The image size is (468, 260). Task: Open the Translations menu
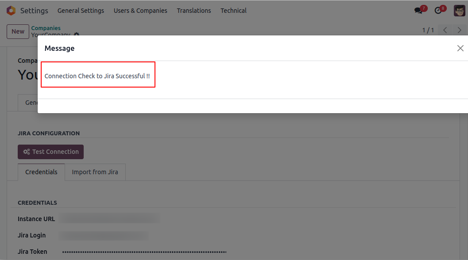click(193, 11)
